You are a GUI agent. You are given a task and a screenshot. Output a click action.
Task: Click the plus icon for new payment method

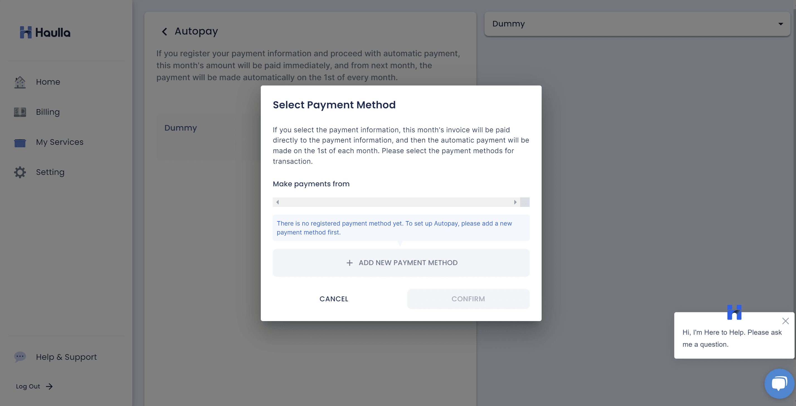(x=349, y=263)
